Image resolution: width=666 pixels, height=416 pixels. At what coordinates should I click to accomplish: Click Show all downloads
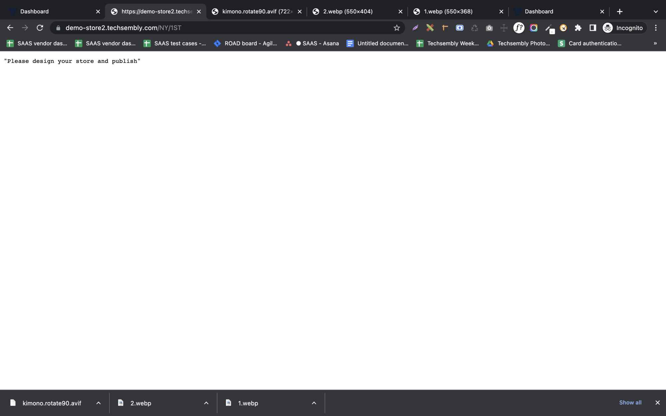coord(630,403)
